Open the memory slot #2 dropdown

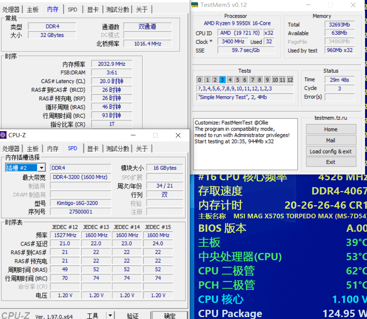[x=41, y=168]
